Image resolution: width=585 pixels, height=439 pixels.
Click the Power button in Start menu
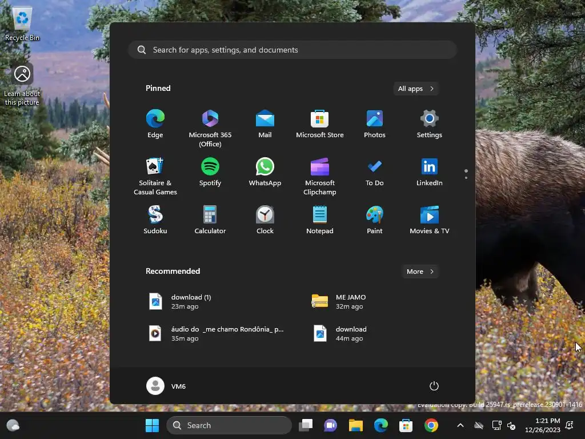point(434,386)
